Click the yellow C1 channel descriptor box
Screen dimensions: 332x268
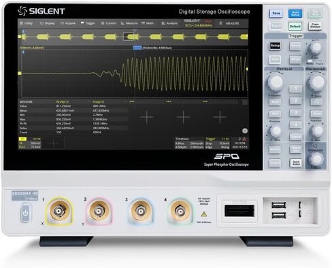tap(30, 143)
